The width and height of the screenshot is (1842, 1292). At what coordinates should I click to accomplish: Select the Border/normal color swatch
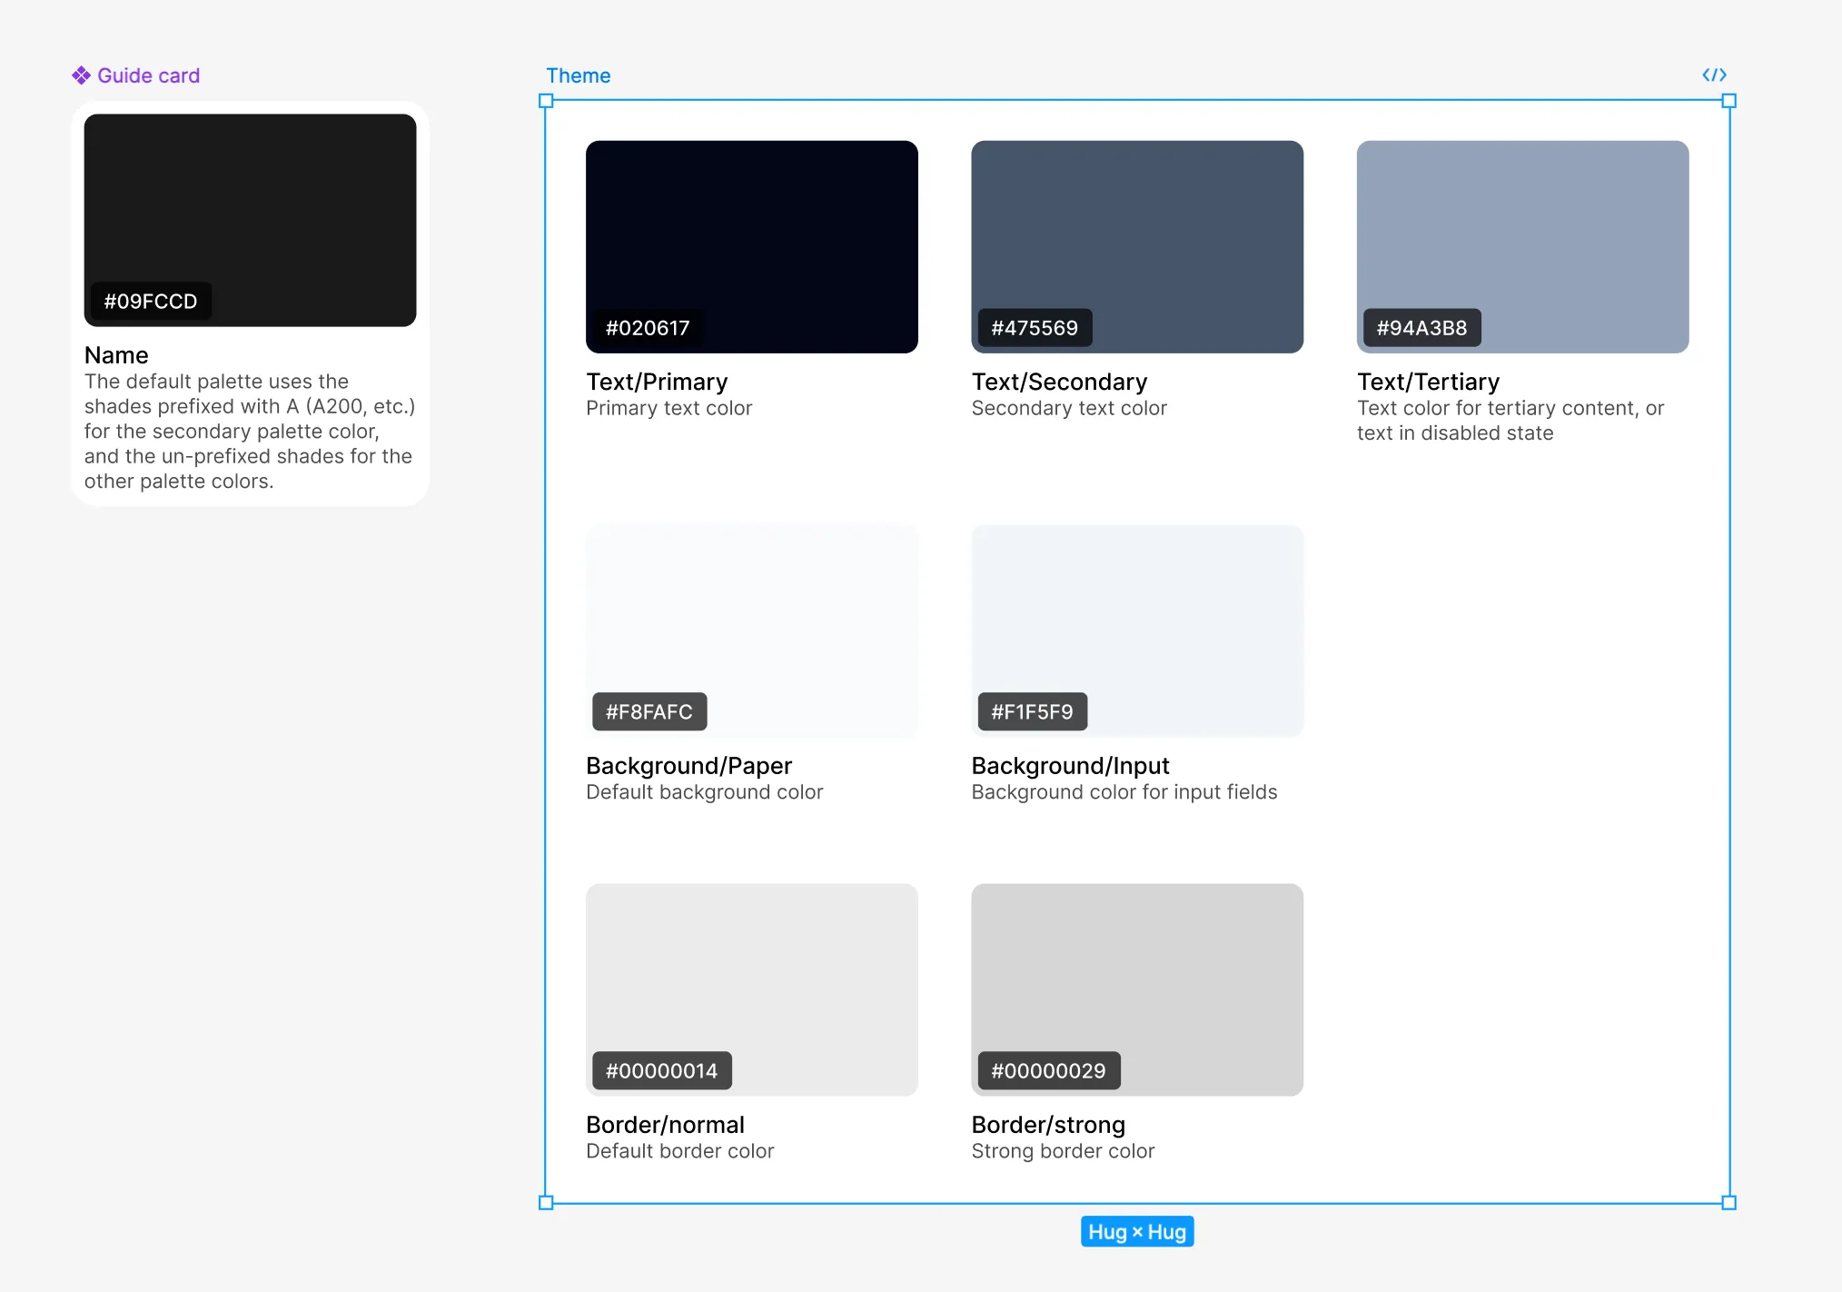[x=751, y=989]
